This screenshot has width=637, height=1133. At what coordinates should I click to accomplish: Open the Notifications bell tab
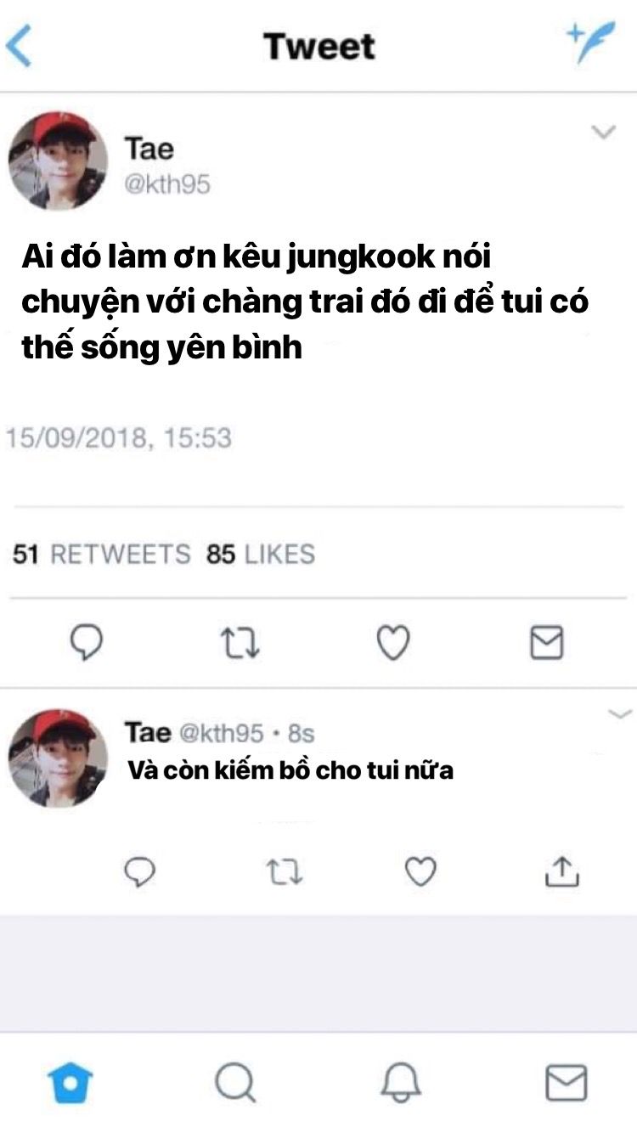(401, 1083)
